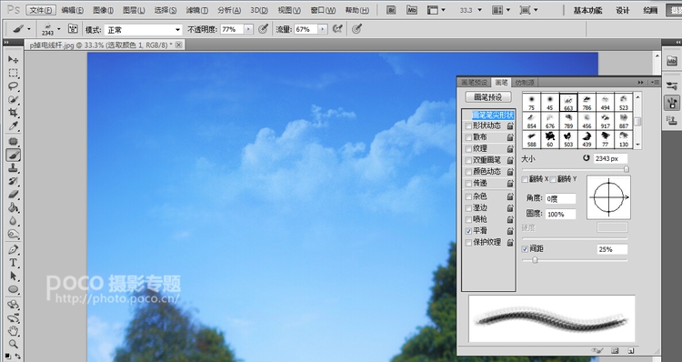This screenshot has height=362, width=682.
Task: Check the 翻转 X checkbox
Action: coord(525,179)
